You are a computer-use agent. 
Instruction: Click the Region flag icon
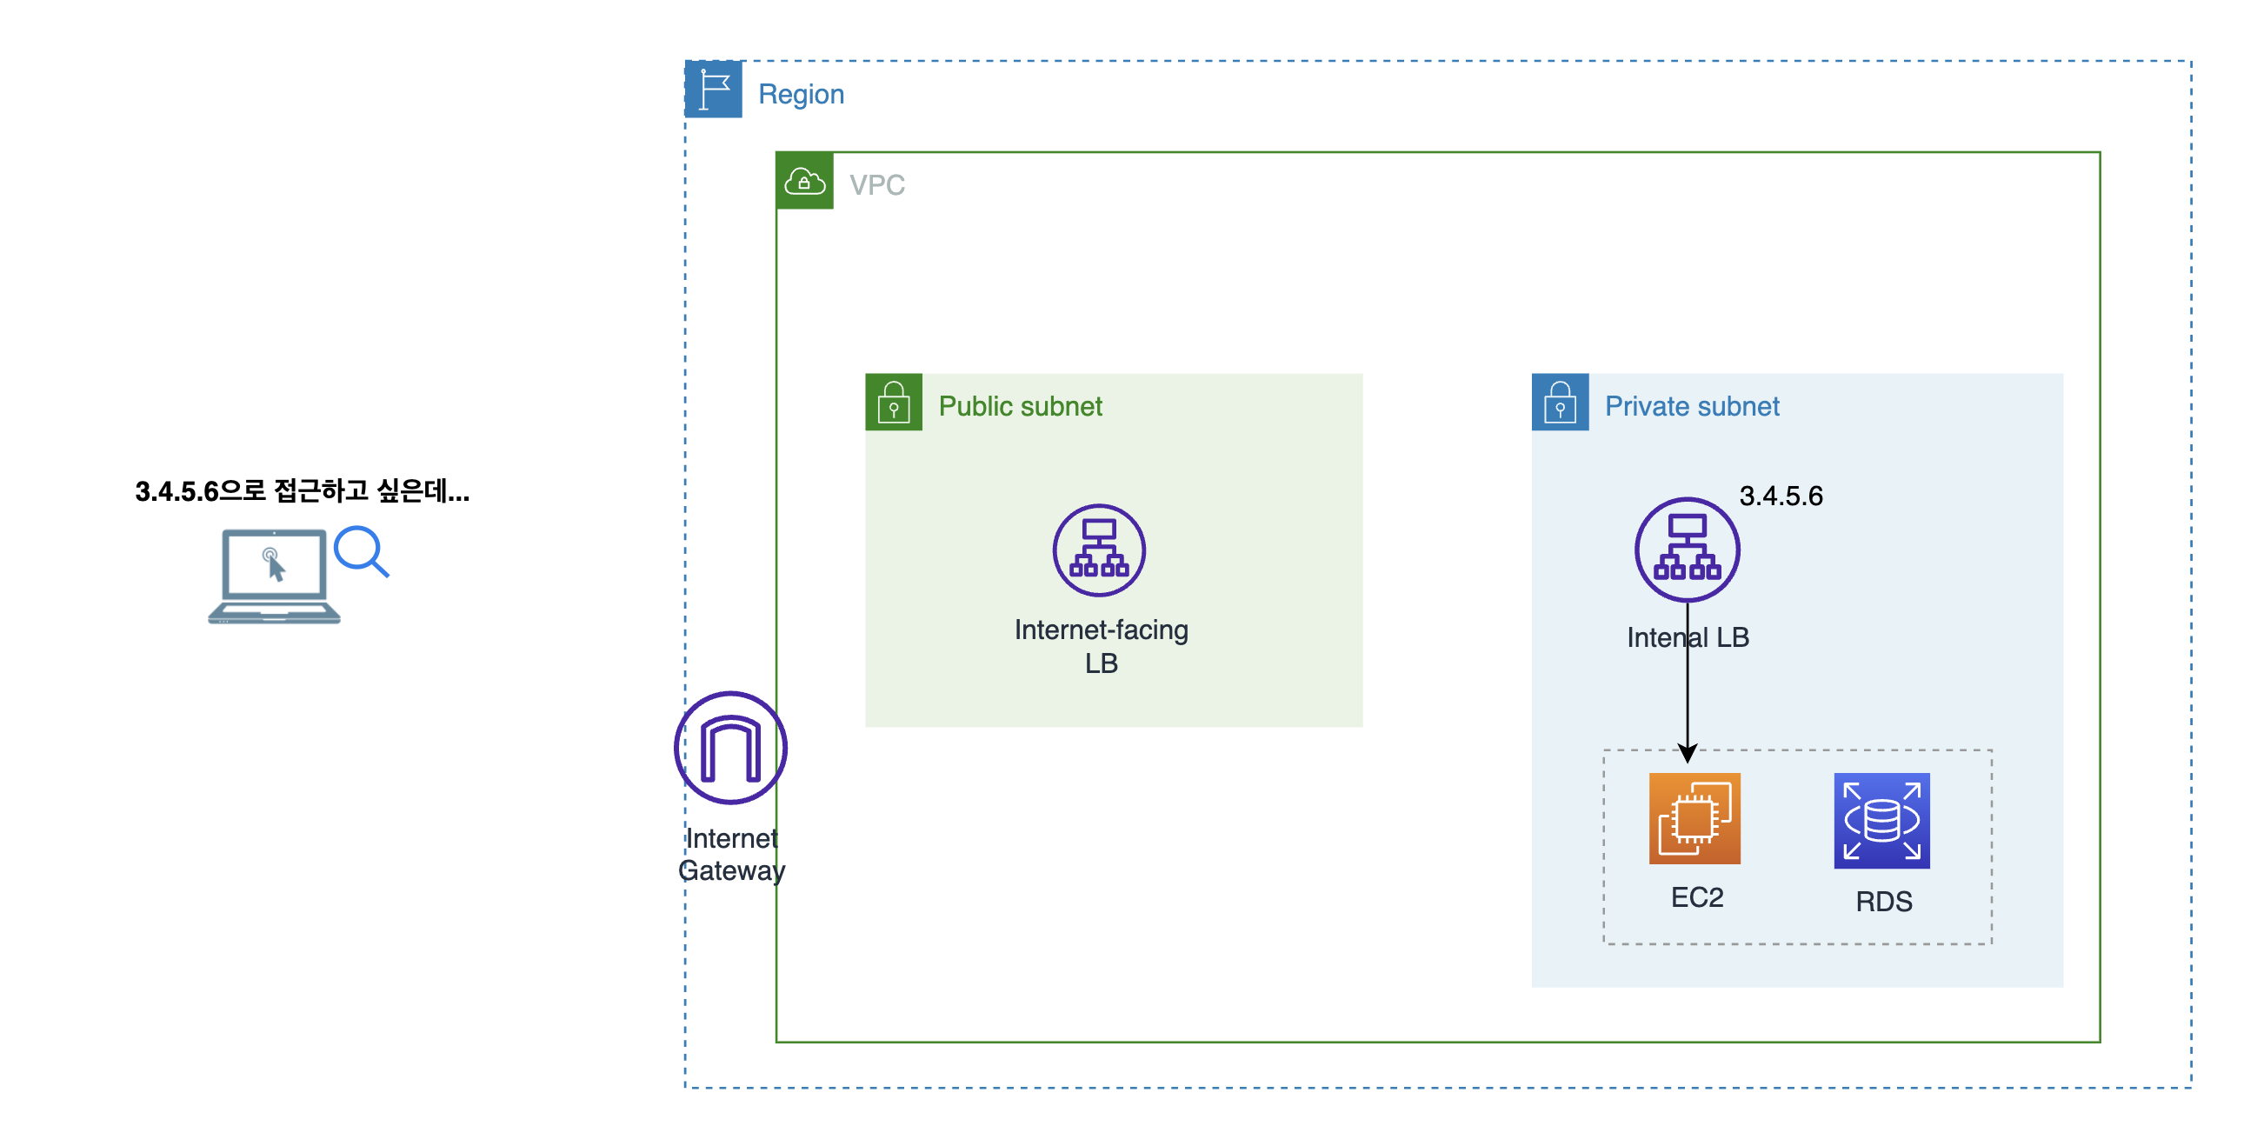[713, 90]
